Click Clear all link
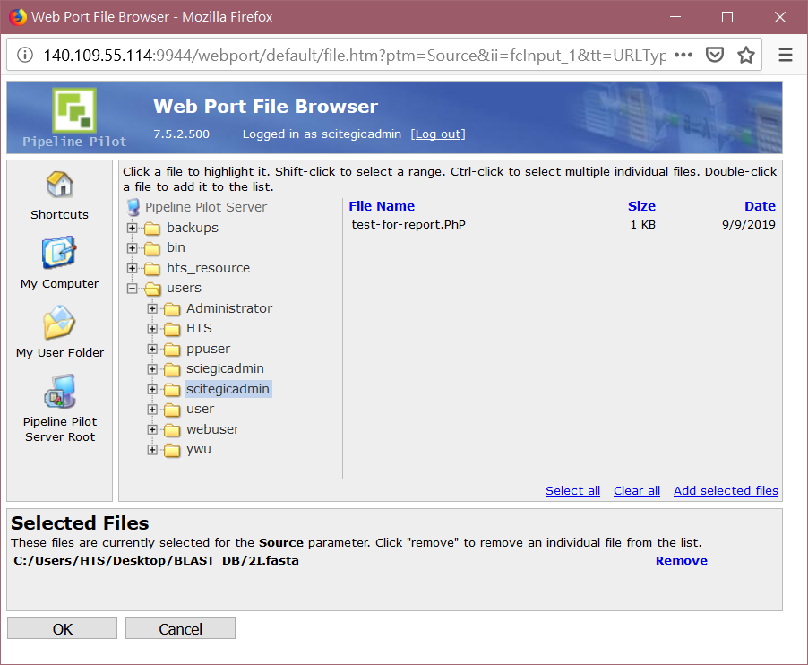Screen dimensions: 808x665 (x=637, y=491)
